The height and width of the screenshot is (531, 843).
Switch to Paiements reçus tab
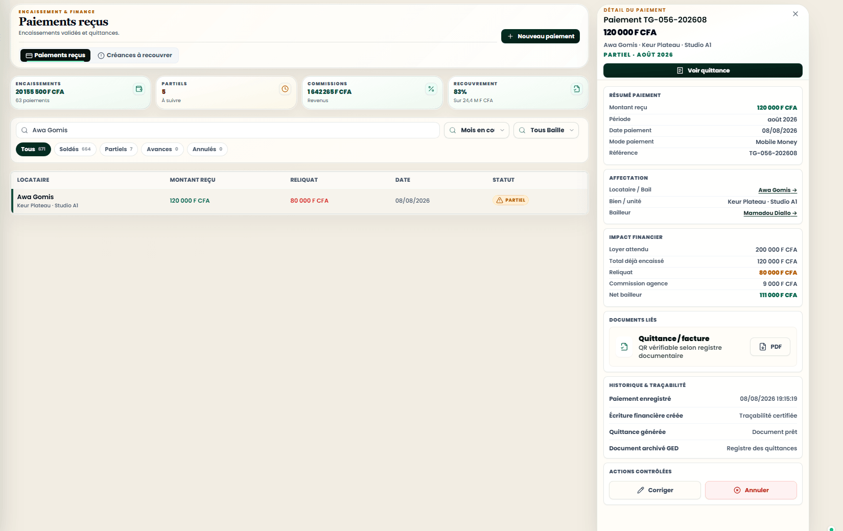[55, 55]
